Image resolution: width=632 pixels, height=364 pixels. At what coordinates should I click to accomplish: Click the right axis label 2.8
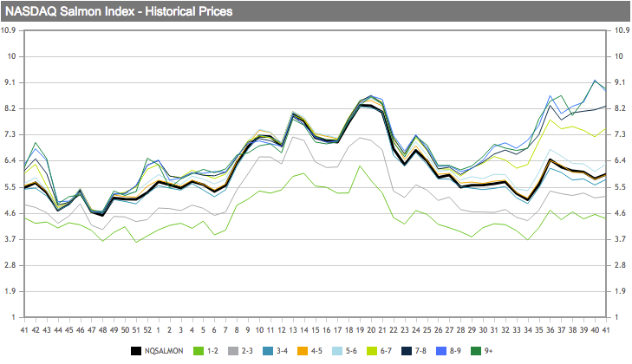[620, 265]
